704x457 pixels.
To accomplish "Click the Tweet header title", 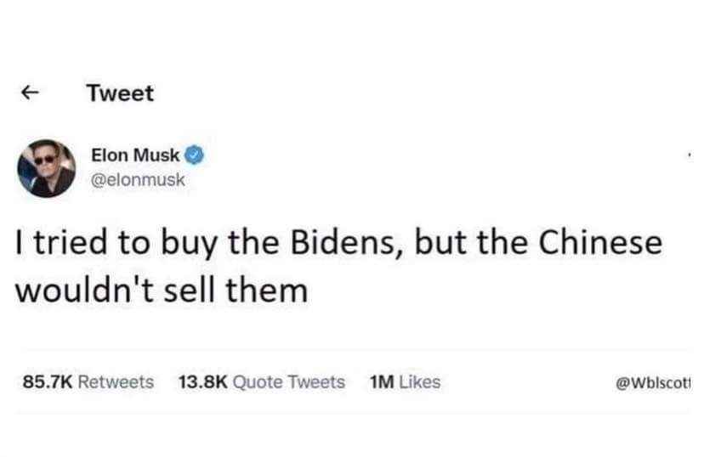I will [120, 94].
